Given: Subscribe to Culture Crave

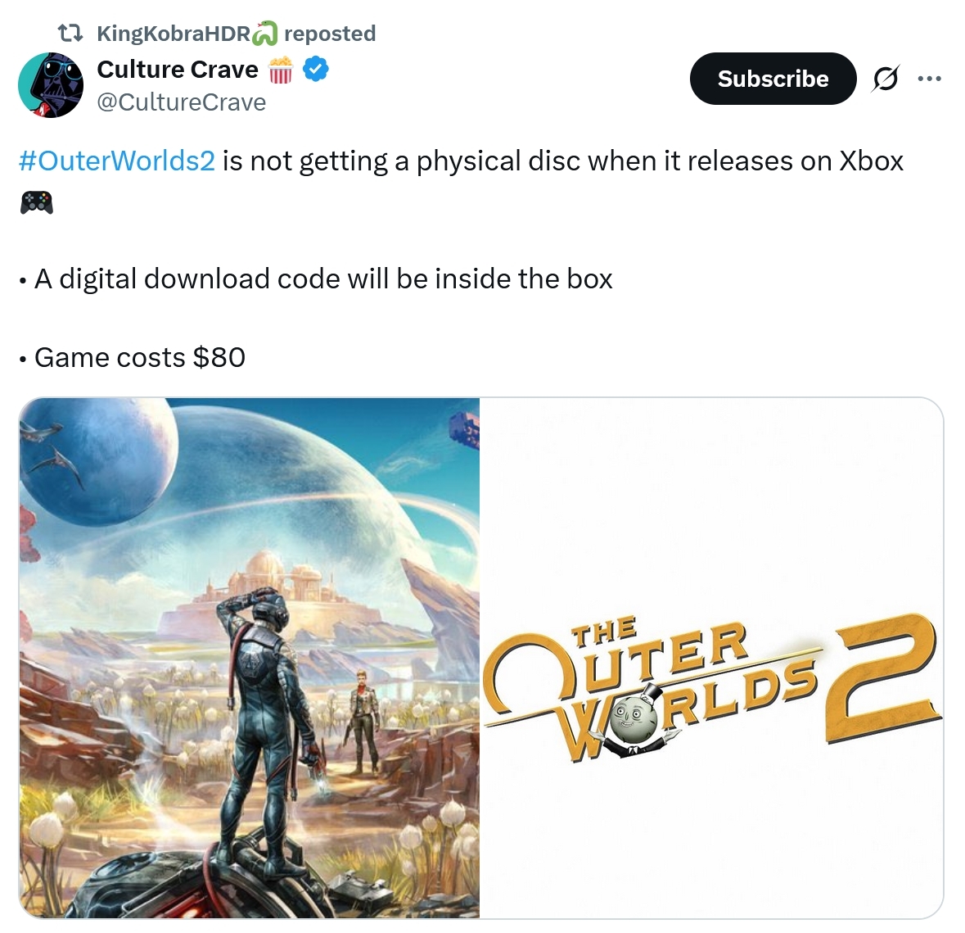Looking at the screenshot, I should (773, 79).
